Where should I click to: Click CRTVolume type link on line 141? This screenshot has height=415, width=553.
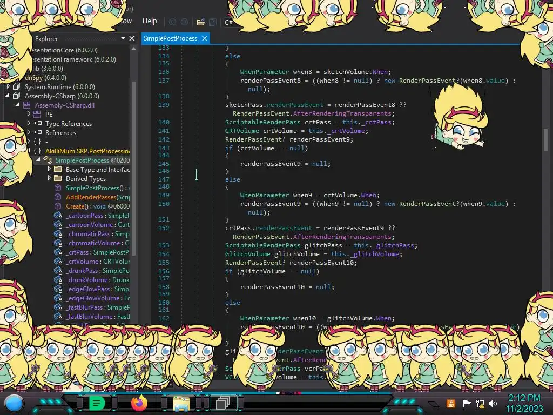[242, 131]
